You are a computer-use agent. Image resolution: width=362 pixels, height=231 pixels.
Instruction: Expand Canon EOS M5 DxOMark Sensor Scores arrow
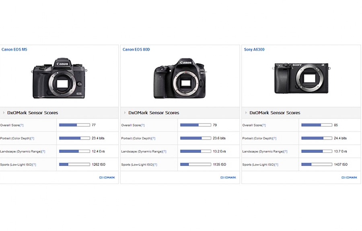[x=4, y=113]
